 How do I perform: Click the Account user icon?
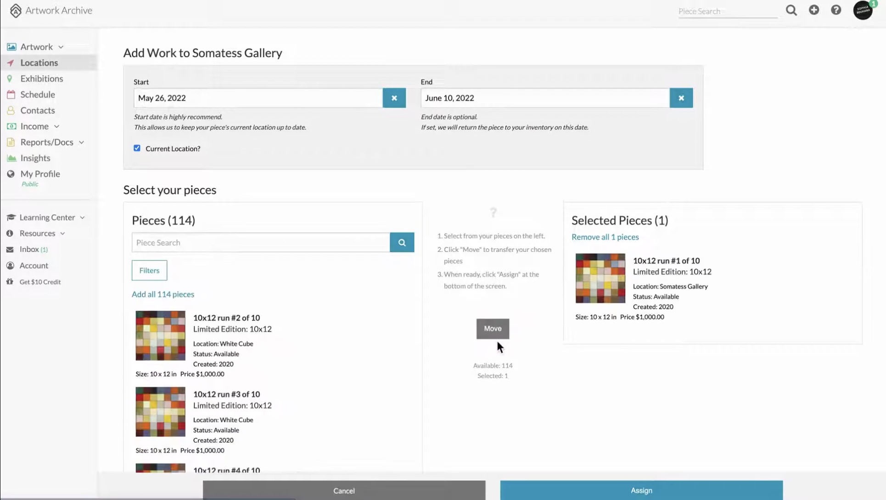tap(10, 266)
